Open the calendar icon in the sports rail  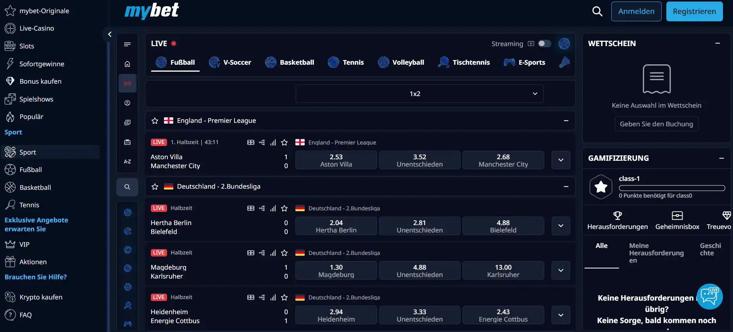click(127, 142)
